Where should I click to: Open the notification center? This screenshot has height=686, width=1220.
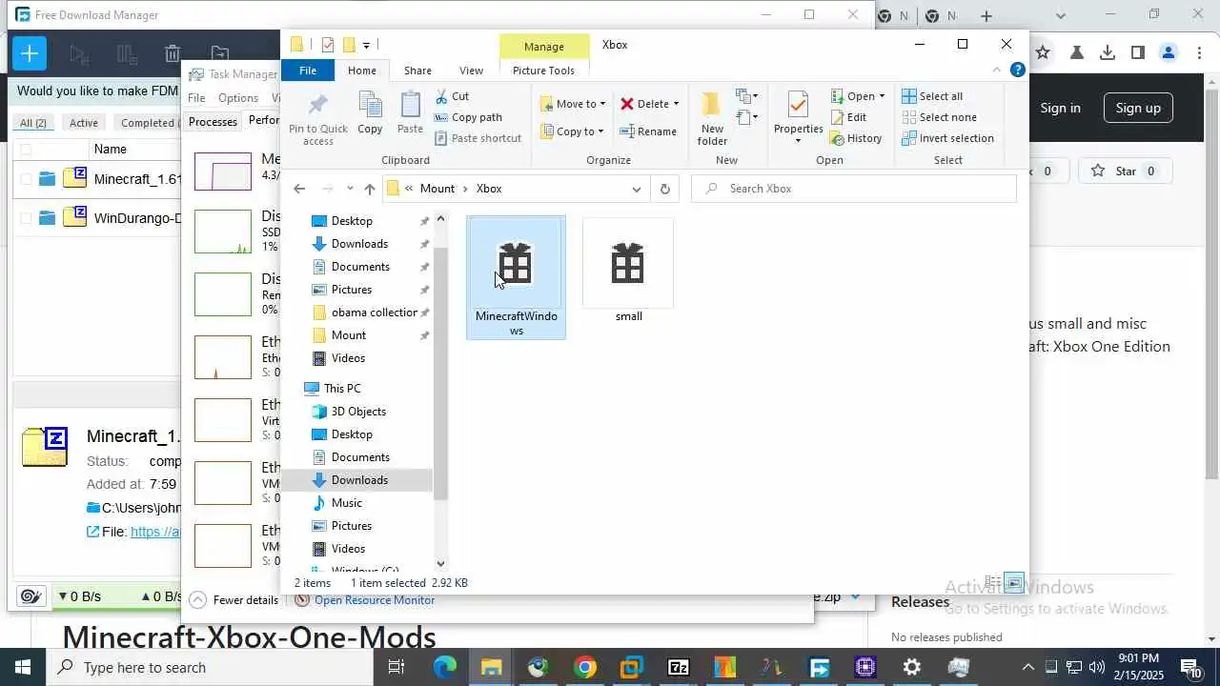(x=1190, y=667)
